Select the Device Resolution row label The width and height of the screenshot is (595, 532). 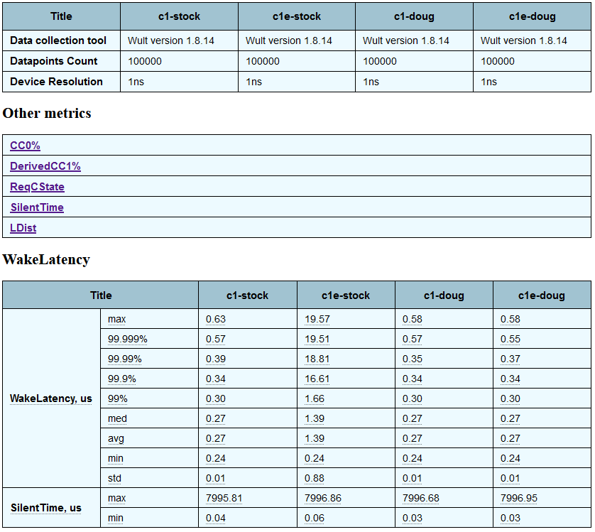(56, 81)
